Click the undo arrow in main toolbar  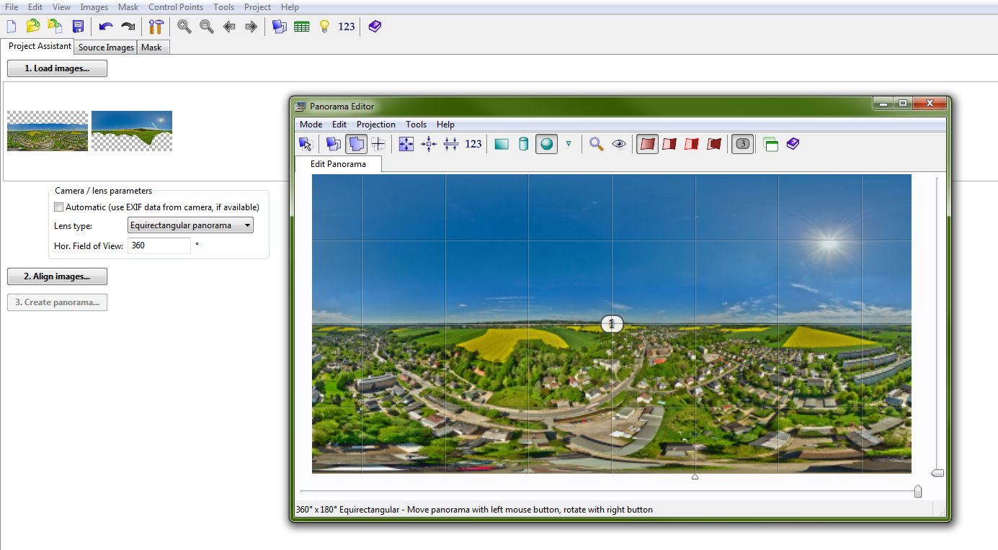[x=106, y=27]
